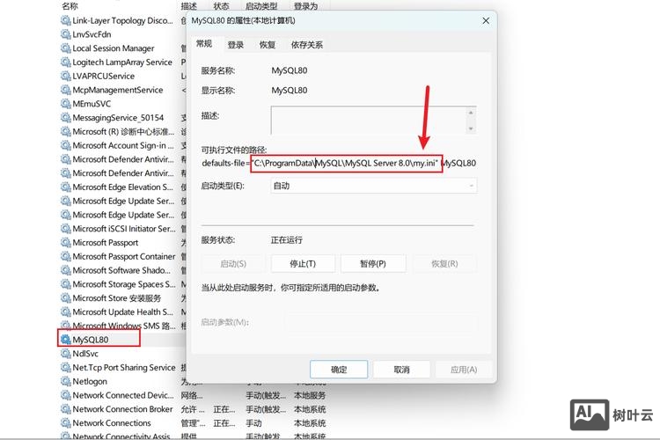Click inside the 描述 text box
Image resolution: width=660 pixels, height=440 pixels.
369,120
